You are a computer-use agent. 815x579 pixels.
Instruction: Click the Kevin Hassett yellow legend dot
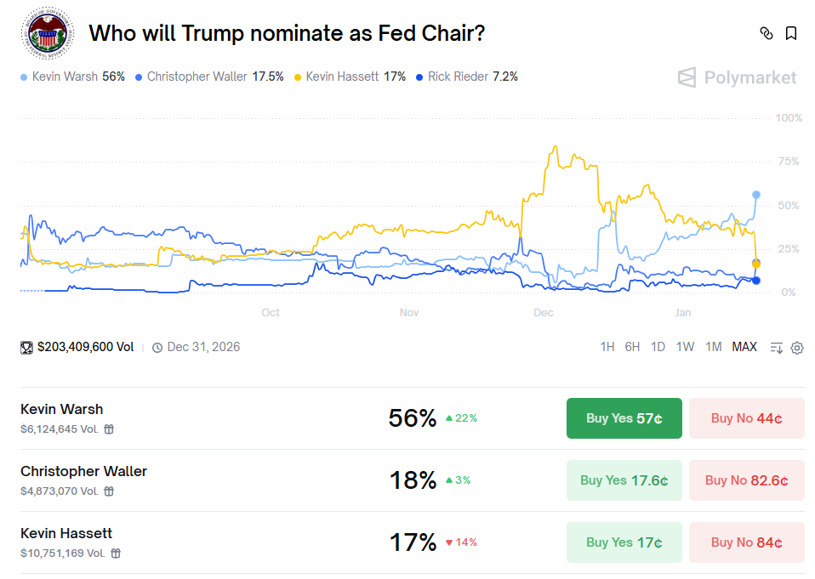click(x=298, y=77)
